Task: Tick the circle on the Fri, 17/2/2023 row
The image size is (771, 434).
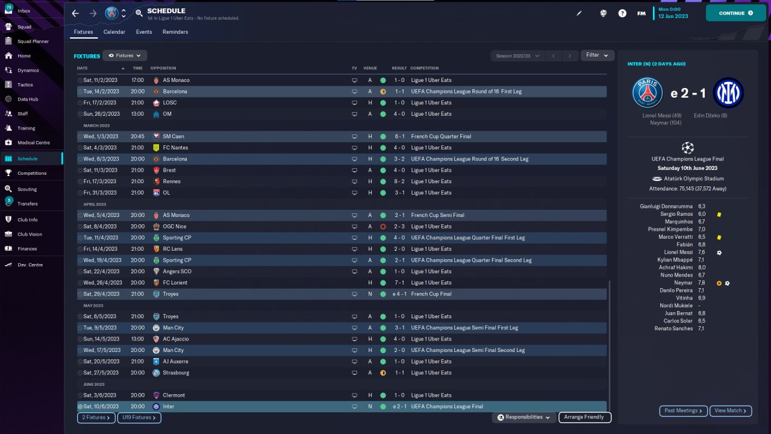Action: (80, 102)
